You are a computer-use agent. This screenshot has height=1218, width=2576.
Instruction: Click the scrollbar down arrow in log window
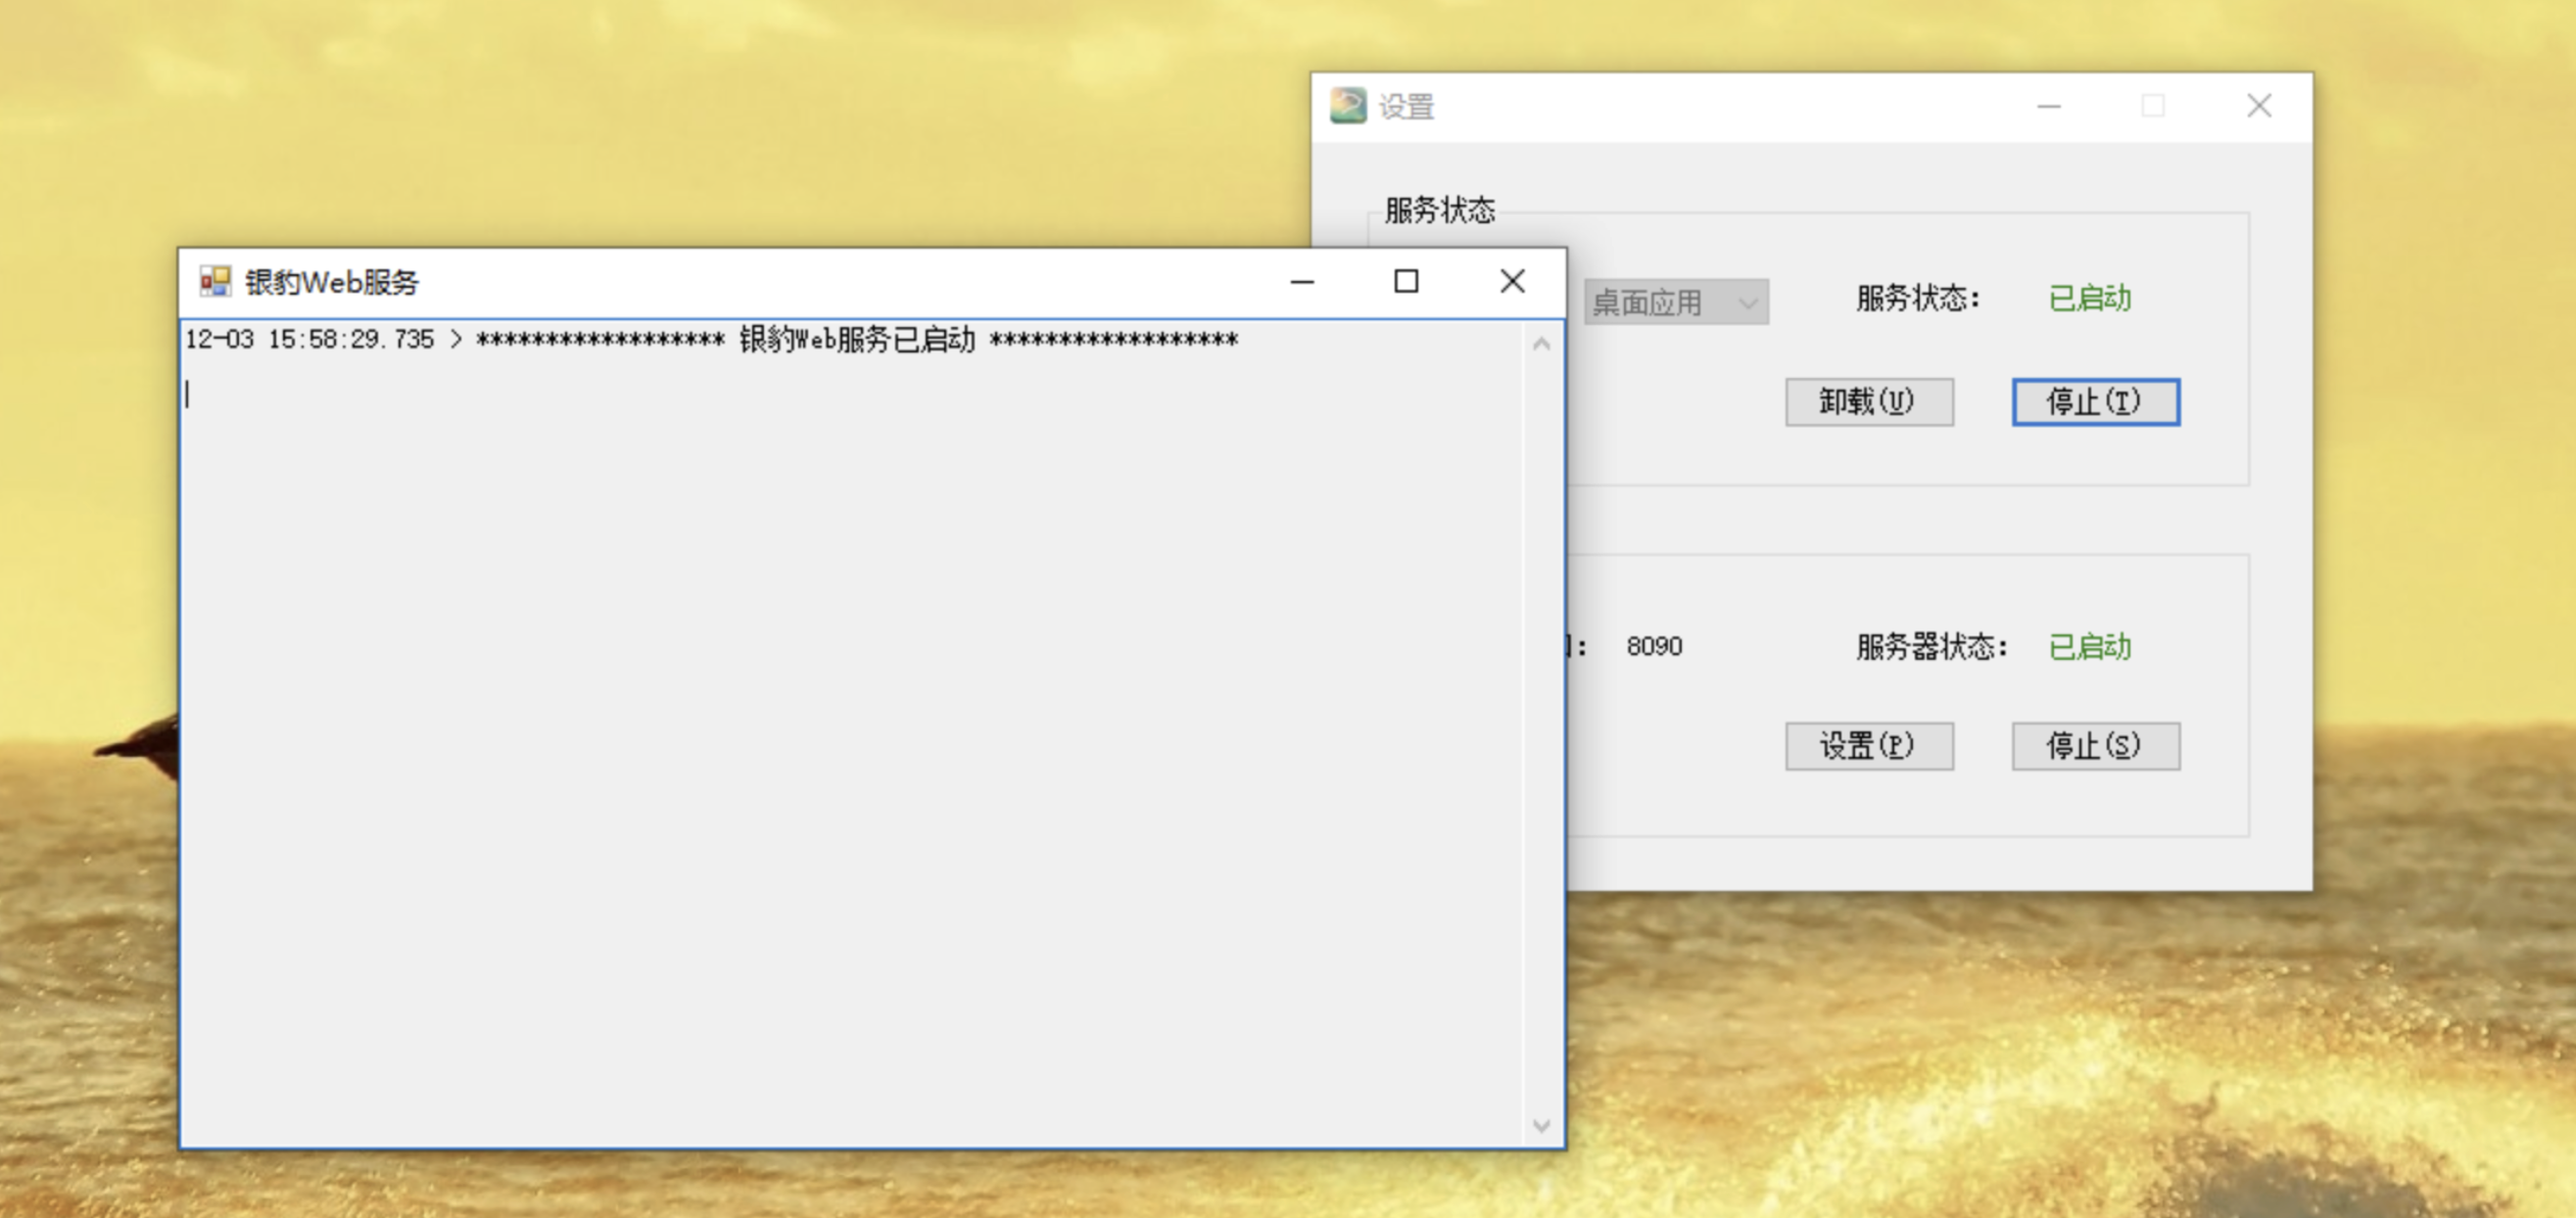tap(1541, 1124)
